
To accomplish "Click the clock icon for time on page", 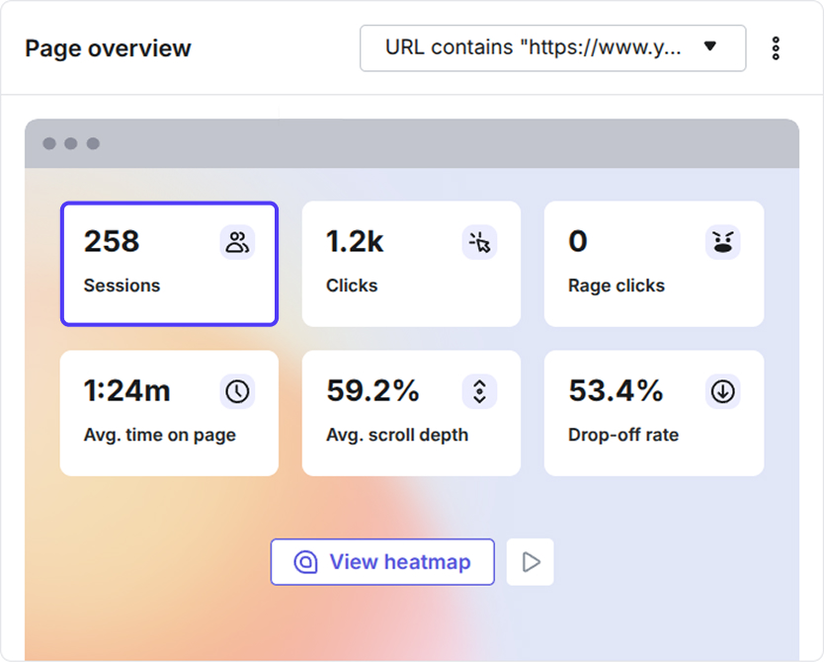I will 237,391.
